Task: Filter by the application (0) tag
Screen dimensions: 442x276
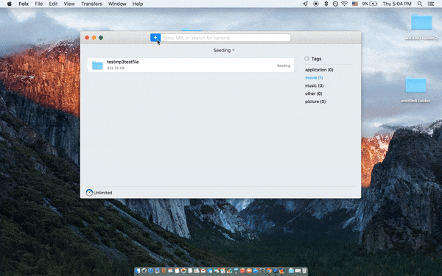Action: pos(319,70)
